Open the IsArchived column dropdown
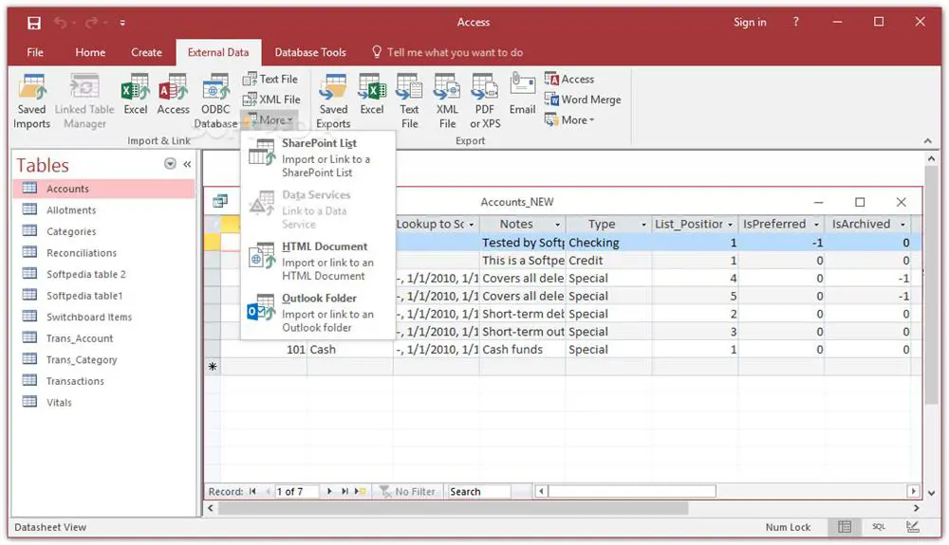This screenshot has height=545, width=949. point(903,225)
